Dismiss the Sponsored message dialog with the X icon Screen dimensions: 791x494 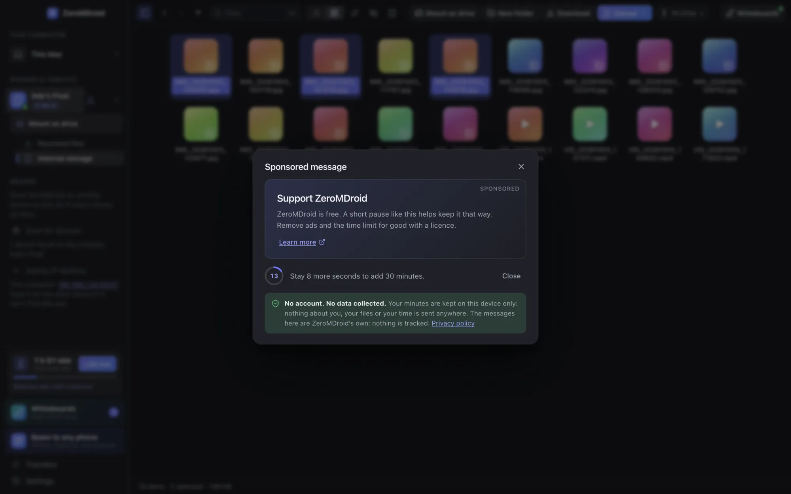[521, 167]
